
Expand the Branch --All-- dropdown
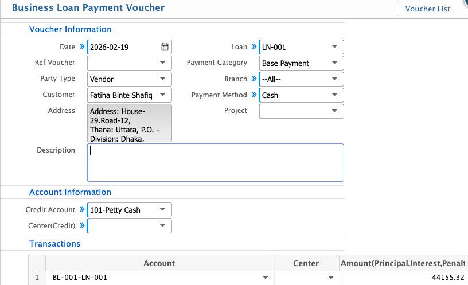(334, 79)
